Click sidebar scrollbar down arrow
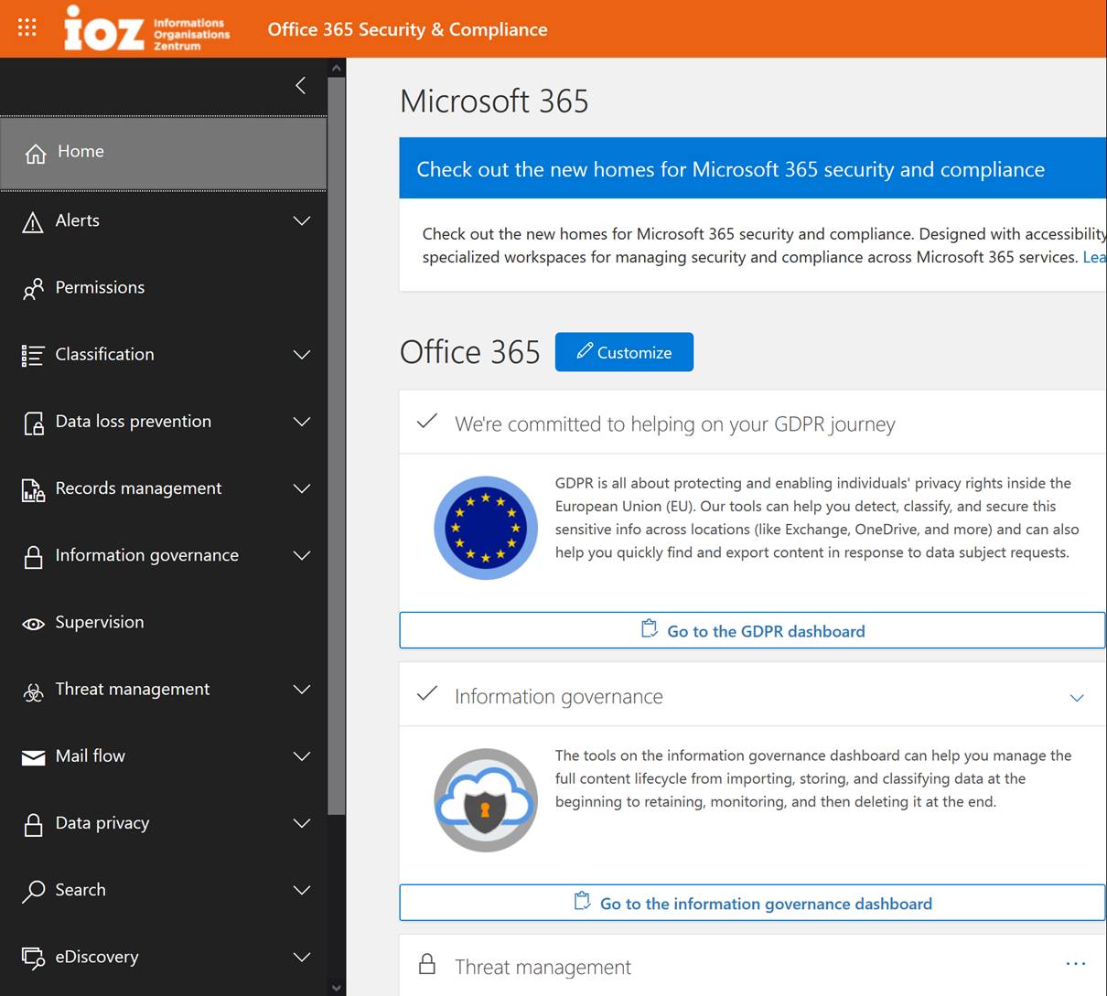Image resolution: width=1107 pixels, height=996 pixels. [337, 988]
